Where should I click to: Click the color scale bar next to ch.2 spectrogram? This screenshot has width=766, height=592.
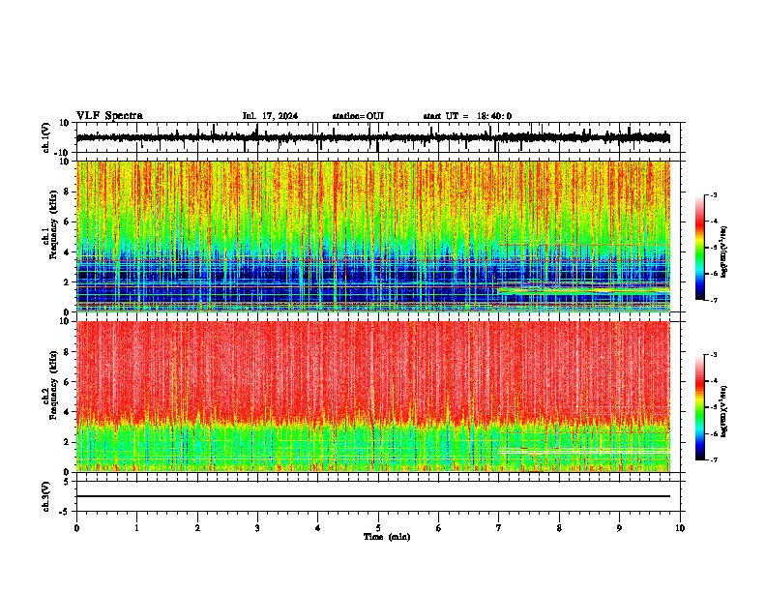tap(699, 407)
